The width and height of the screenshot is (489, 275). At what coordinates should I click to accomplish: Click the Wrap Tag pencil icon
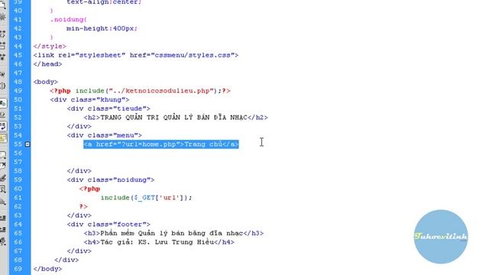(x=3, y=178)
